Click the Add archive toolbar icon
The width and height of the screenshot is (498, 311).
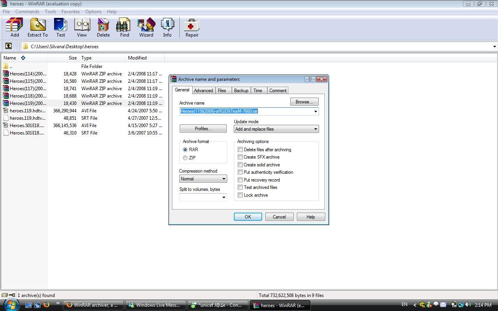(14, 25)
